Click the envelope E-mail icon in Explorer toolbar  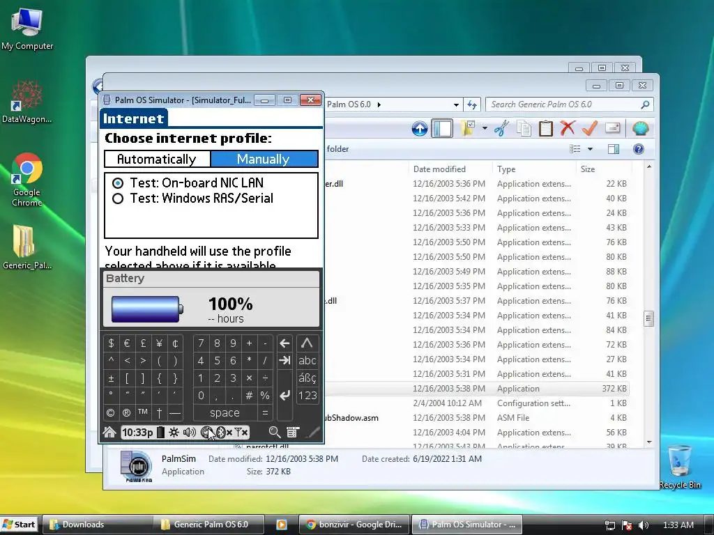tap(612, 128)
